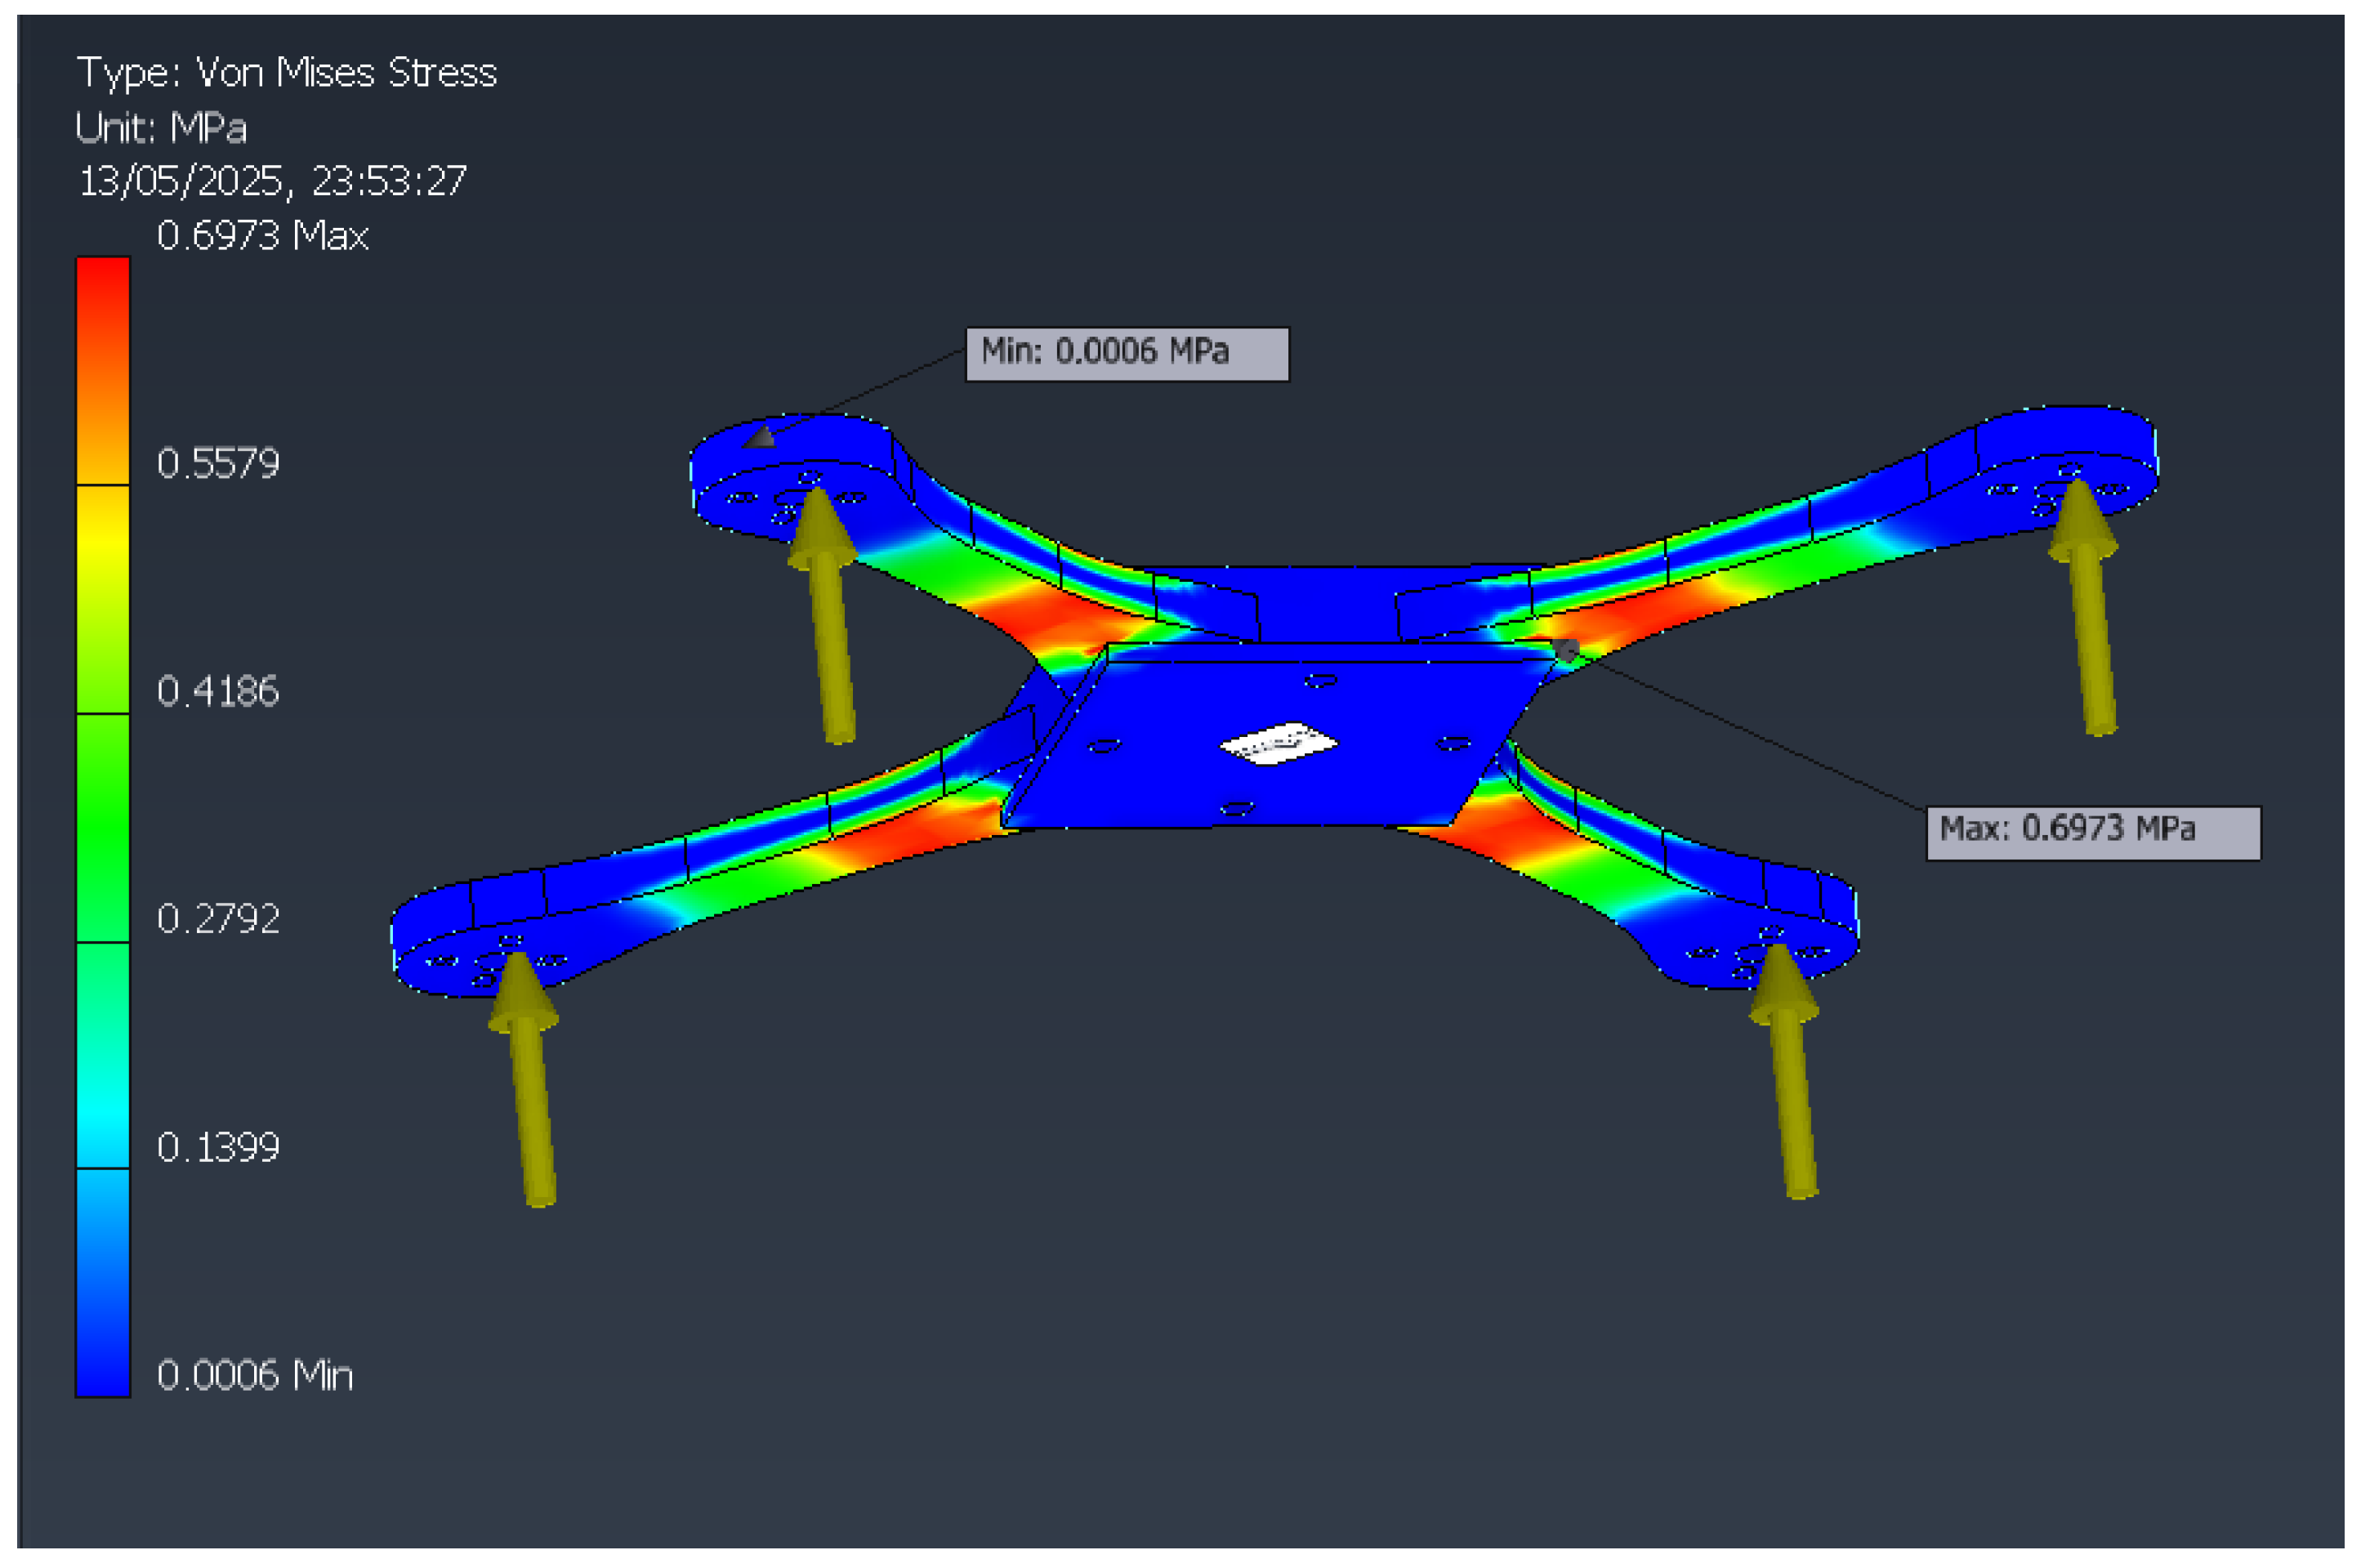The height and width of the screenshot is (1568, 2361).
Task: Click the 0.6973 Max legend value
Action: click(262, 236)
